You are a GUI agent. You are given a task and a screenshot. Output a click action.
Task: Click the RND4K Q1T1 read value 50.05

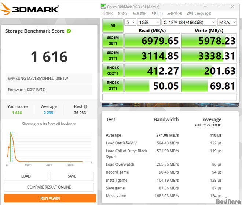152,86
